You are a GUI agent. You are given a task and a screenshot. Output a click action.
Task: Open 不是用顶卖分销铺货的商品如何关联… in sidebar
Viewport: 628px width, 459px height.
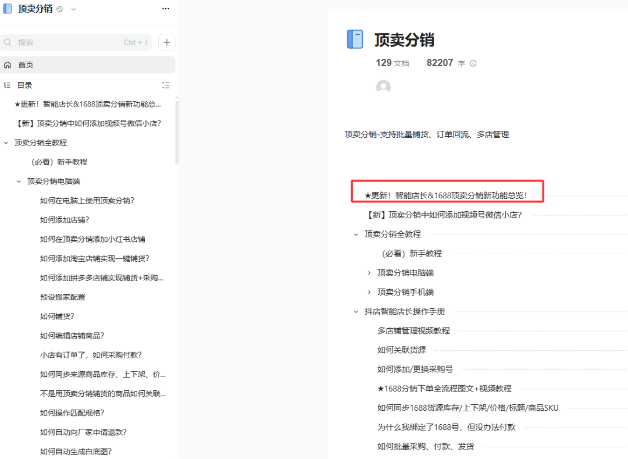coord(102,394)
